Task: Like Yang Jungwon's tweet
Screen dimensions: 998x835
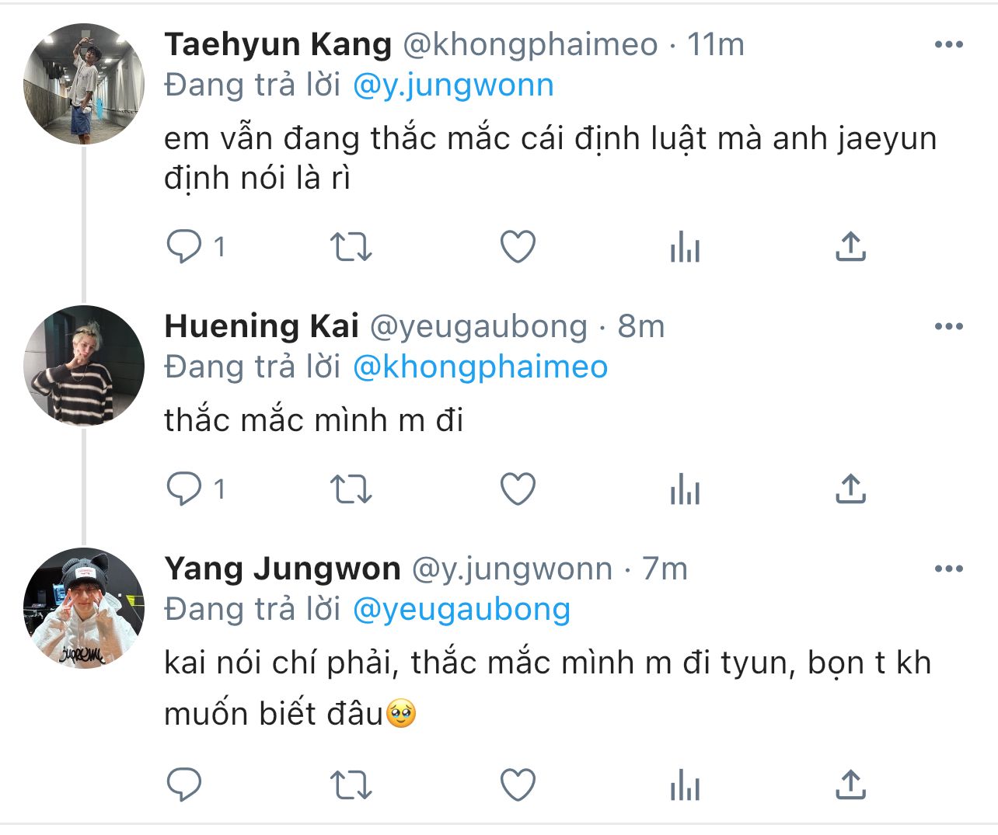Action: pyautogui.click(x=518, y=785)
